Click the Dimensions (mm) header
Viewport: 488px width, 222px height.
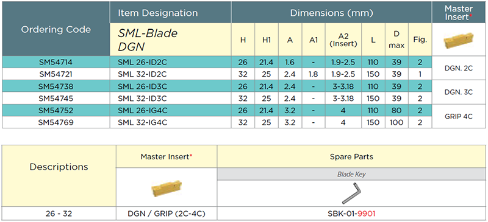tap(332, 13)
